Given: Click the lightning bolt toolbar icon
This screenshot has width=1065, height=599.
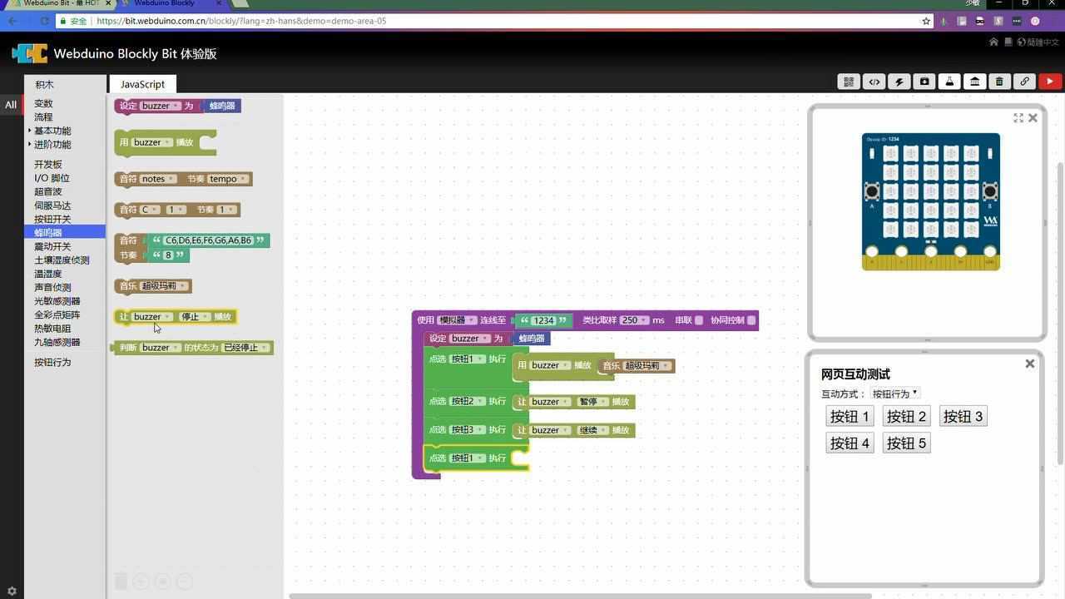Looking at the screenshot, I should point(899,82).
